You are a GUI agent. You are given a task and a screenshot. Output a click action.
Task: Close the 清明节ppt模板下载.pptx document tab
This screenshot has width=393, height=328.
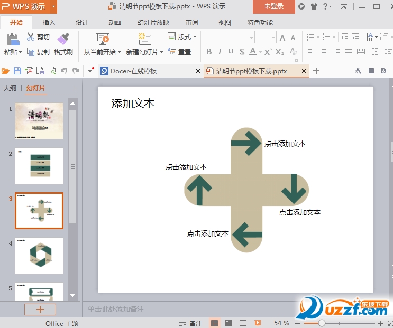[x=304, y=71]
